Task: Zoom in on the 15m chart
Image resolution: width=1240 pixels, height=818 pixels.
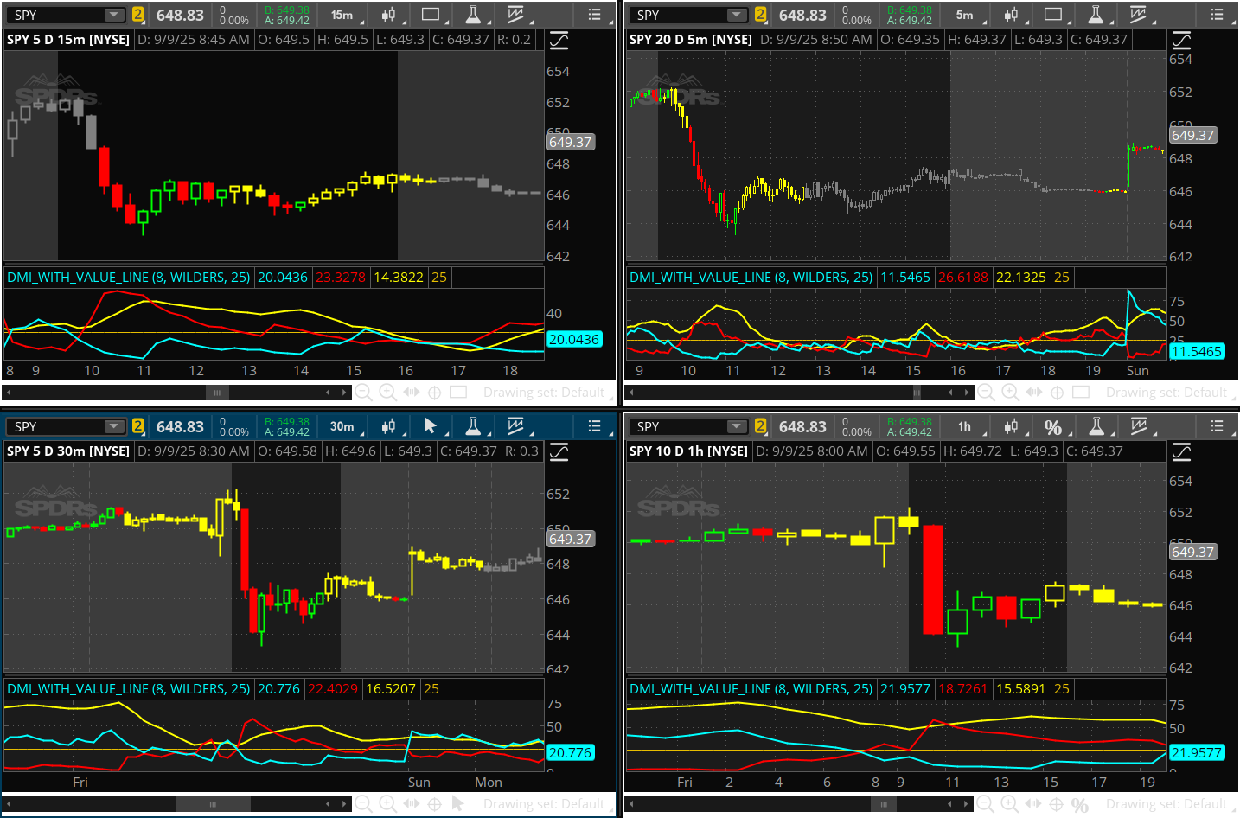Action: point(388,393)
